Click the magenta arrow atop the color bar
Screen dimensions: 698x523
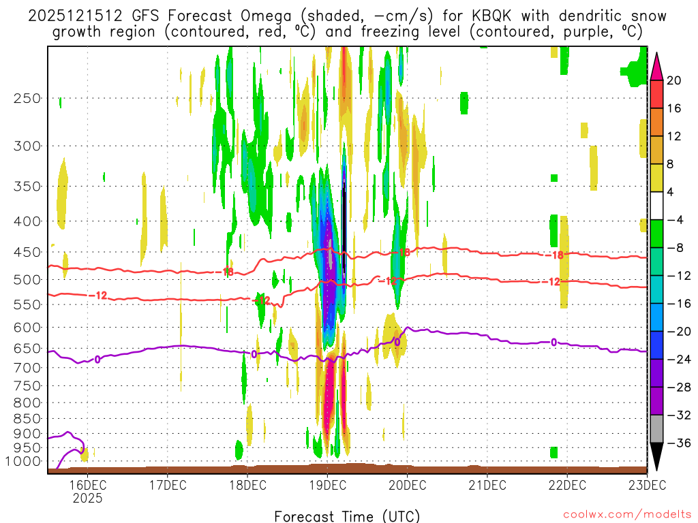point(656,67)
